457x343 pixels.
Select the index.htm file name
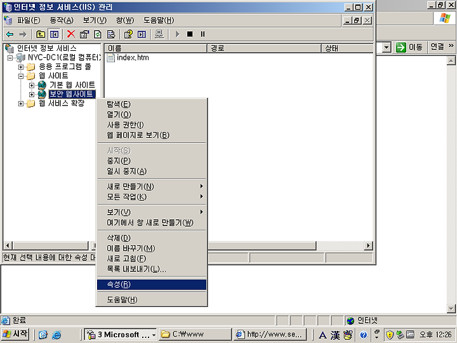coord(133,58)
